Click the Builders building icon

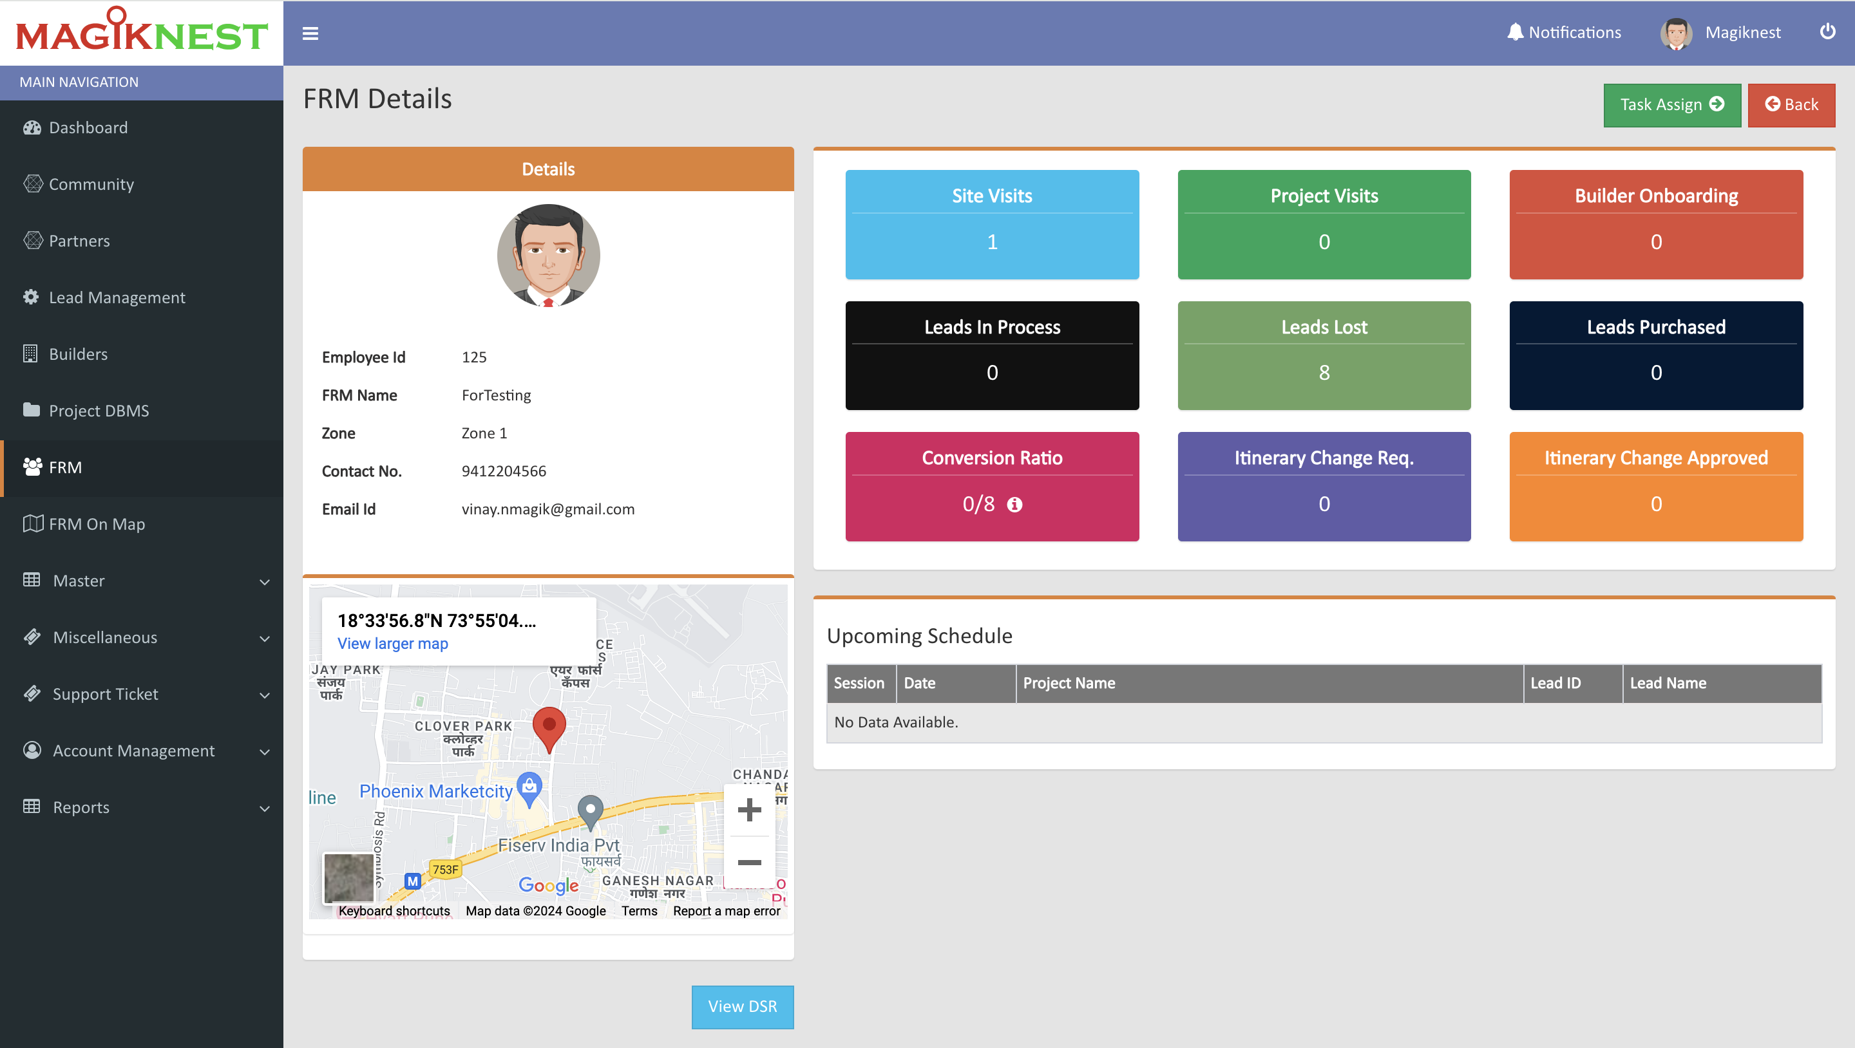pos(30,353)
